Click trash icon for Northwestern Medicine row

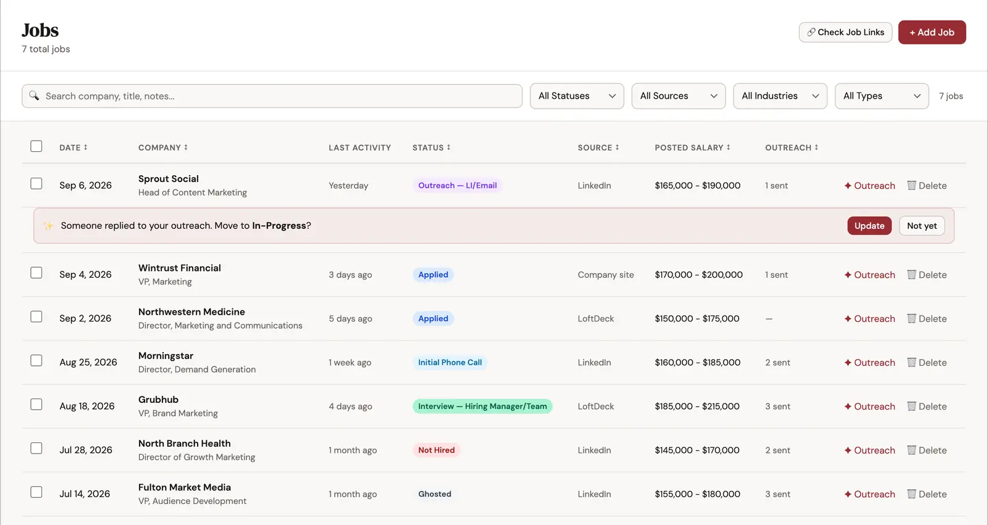click(x=911, y=318)
